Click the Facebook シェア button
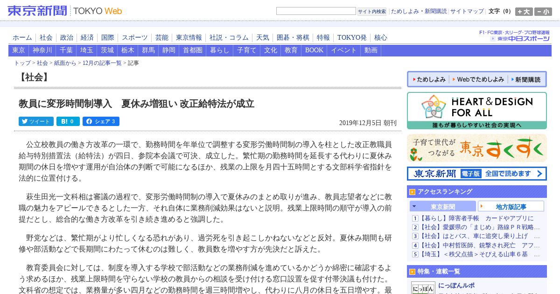This screenshot has height=294, width=560. tap(101, 121)
